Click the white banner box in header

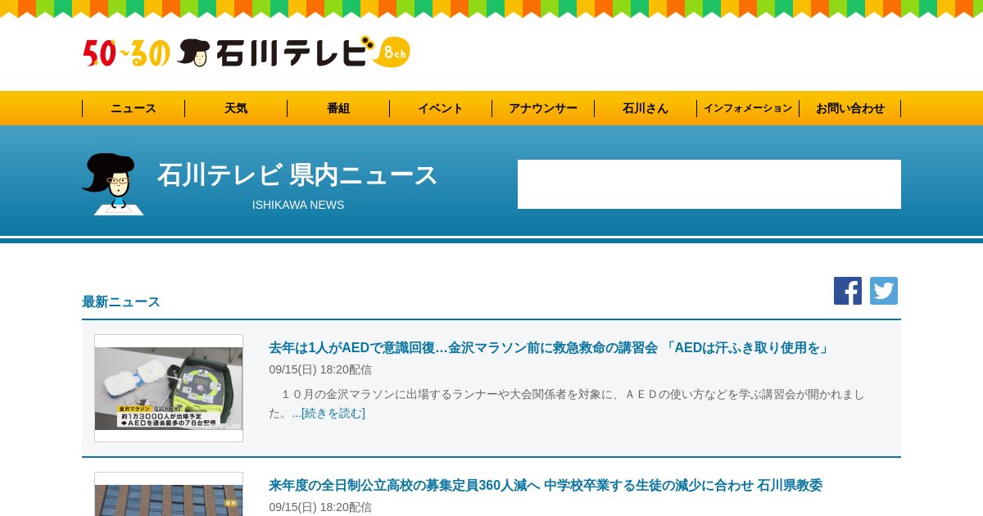coord(709,184)
